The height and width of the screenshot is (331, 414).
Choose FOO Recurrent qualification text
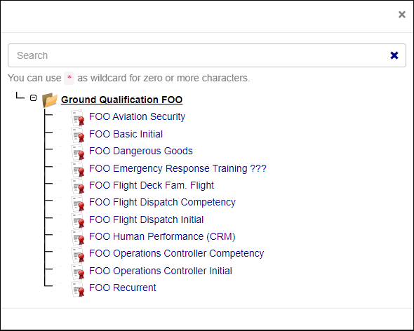tap(123, 288)
